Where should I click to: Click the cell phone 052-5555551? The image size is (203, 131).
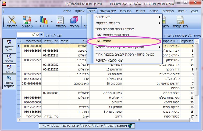[32, 79]
